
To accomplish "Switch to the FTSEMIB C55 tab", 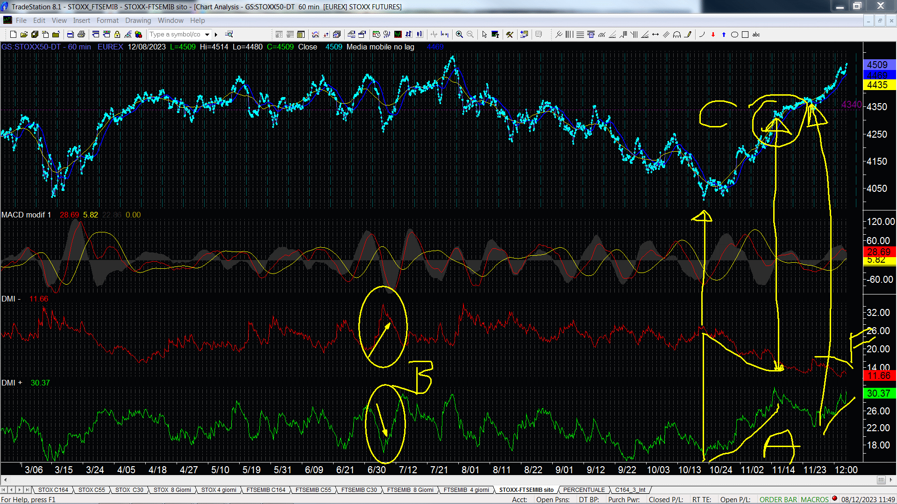I will click(x=313, y=490).
